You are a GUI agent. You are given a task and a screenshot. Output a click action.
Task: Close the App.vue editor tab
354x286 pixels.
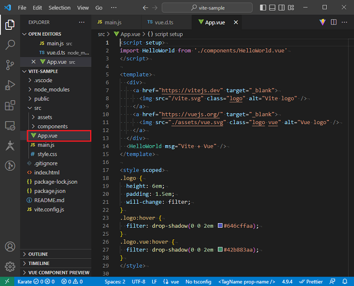(236, 23)
